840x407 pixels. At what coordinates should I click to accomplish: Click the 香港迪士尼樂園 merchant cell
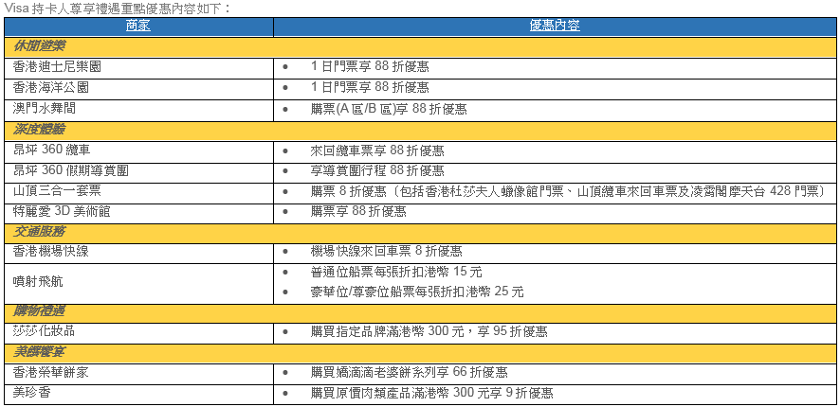point(138,67)
